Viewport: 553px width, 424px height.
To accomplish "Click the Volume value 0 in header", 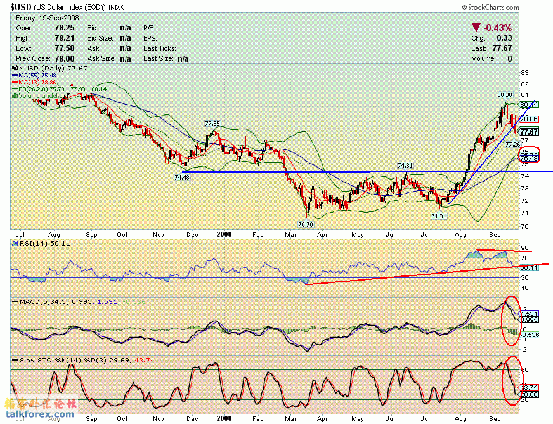I will [x=510, y=58].
